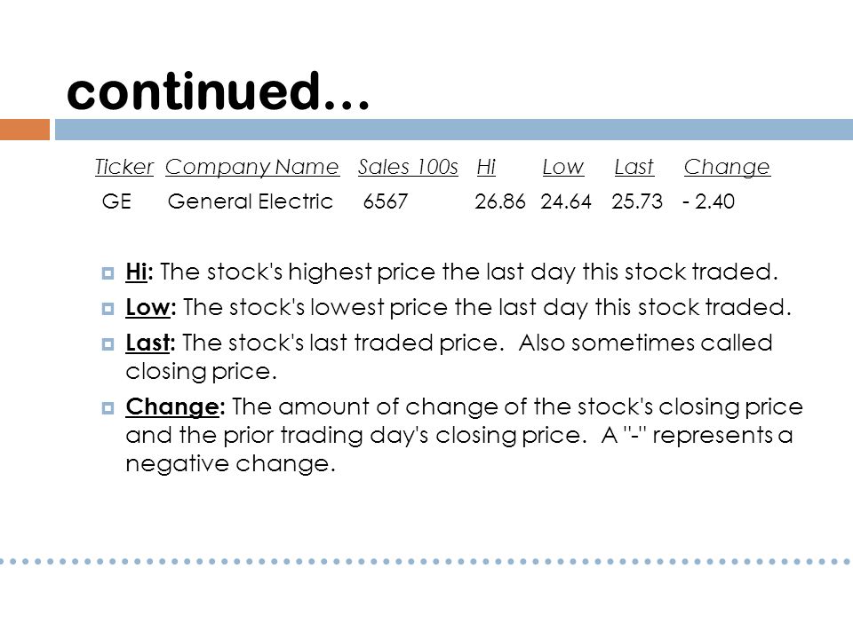Click the underlined Change column header
Viewport: 853px width, 639px height.
(727, 168)
